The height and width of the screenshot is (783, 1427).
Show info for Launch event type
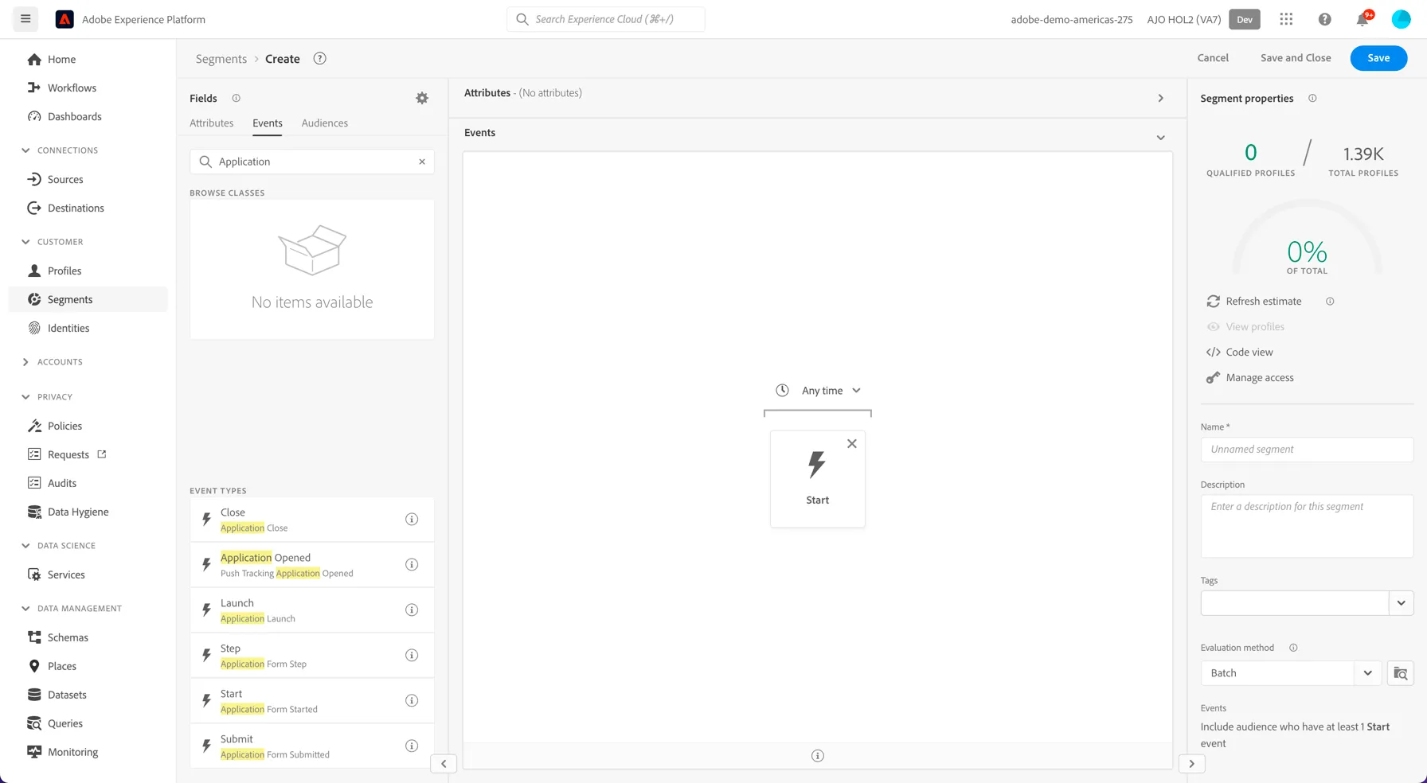point(412,610)
